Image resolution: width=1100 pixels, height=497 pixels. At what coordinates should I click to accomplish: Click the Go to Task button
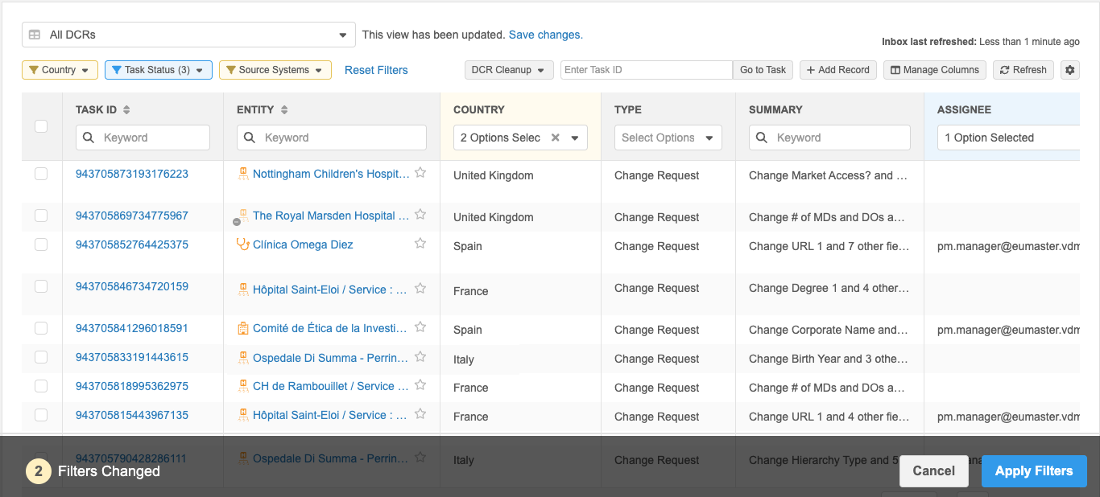click(x=763, y=70)
